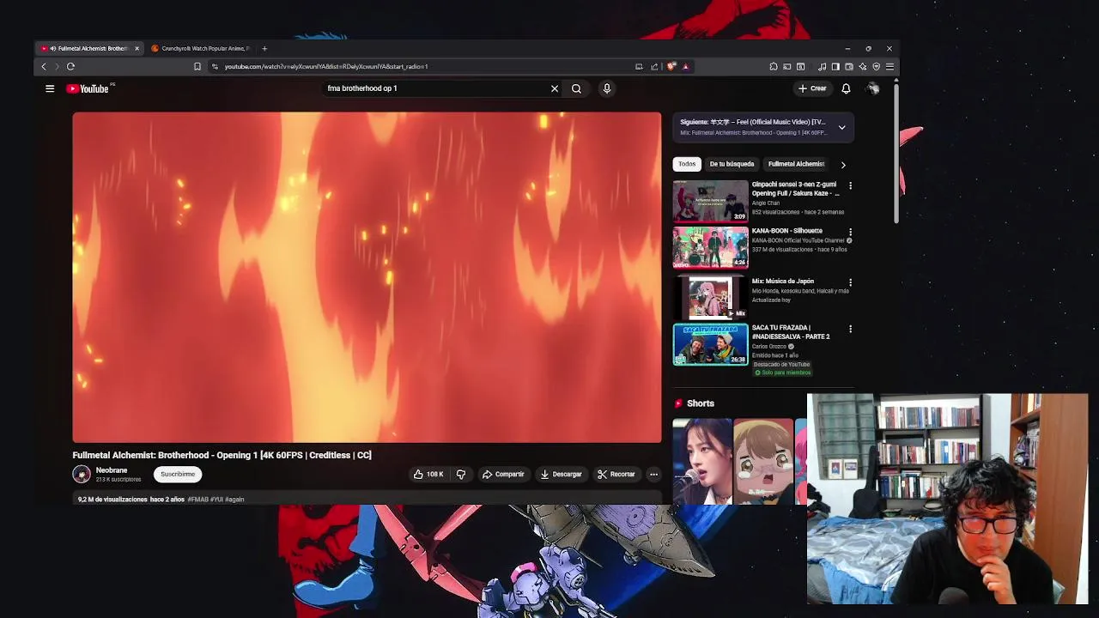Viewport: 1099px width, 618px height.
Task: Open the second Shorts cartoon thumbnail
Action: pyautogui.click(x=763, y=462)
